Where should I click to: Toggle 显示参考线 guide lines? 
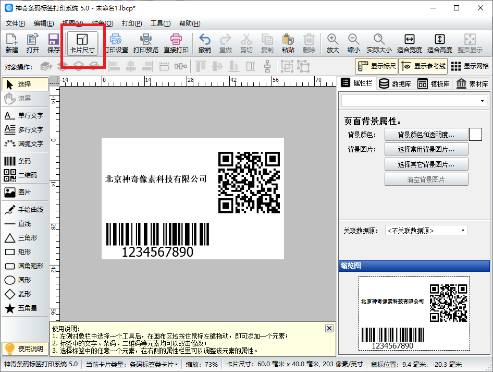(x=424, y=66)
